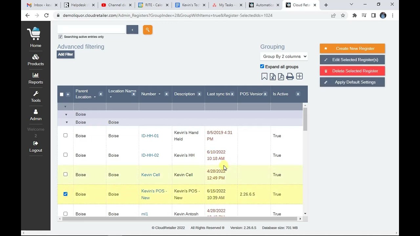Check the ID-HH-02 row checkbox
The width and height of the screenshot is (420, 236).
65,155
